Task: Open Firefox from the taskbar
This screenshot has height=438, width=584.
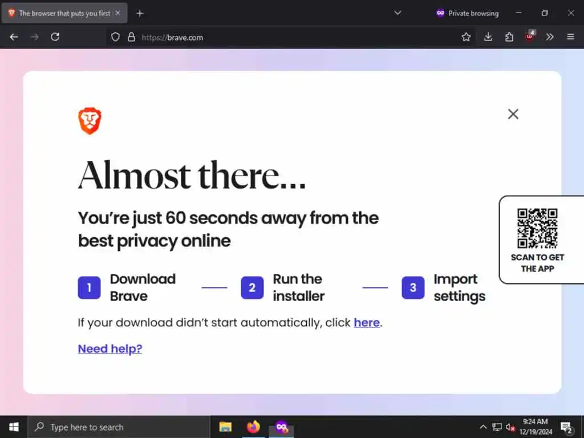Action: pos(253,427)
